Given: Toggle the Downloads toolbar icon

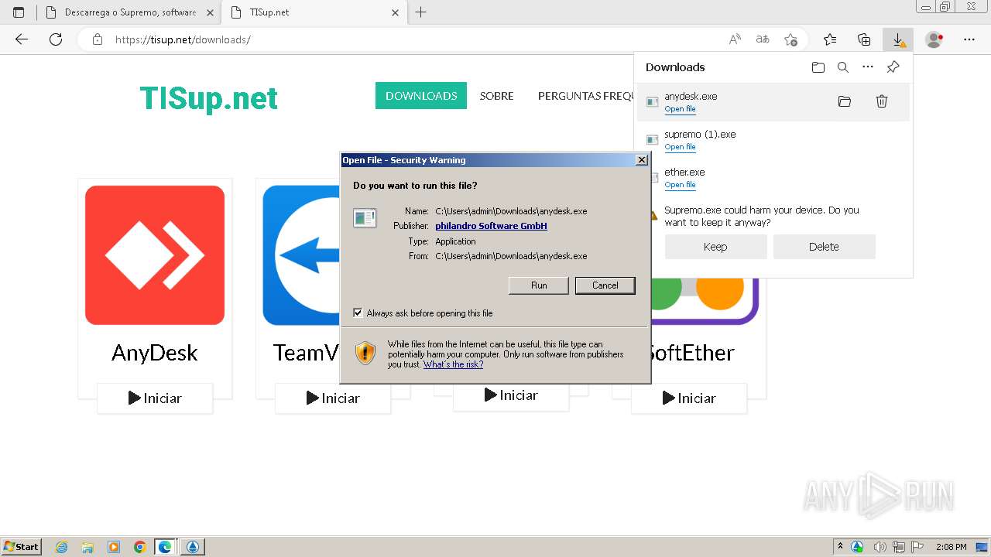Looking at the screenshot, I should click(898, 39).
